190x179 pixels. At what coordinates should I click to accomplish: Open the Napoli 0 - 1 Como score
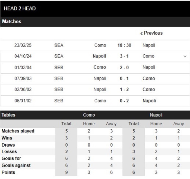pos(124,79)
